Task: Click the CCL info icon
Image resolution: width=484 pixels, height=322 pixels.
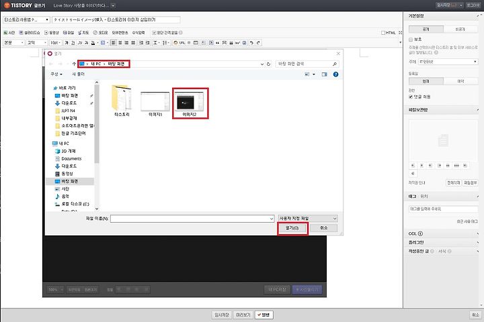Action: [x=420, y=233]
